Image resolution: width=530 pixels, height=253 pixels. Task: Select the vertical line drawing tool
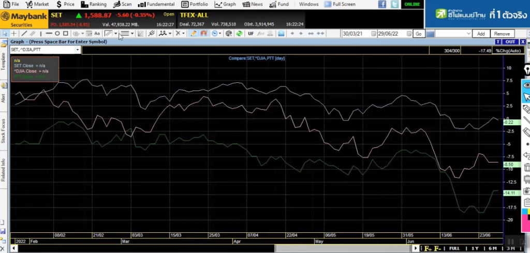(40, 34)
